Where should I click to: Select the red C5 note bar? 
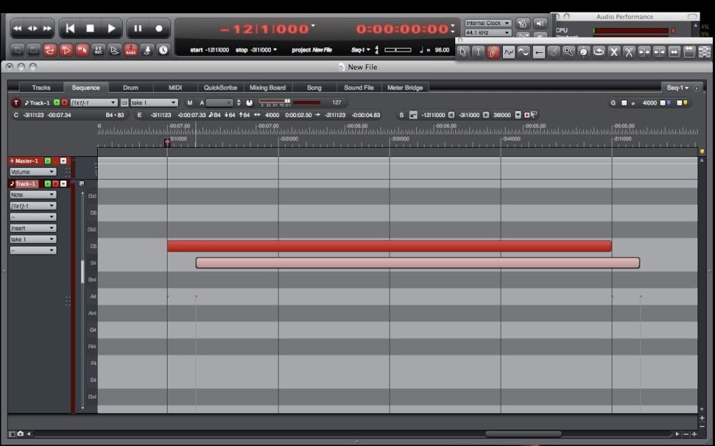[390, 246]
